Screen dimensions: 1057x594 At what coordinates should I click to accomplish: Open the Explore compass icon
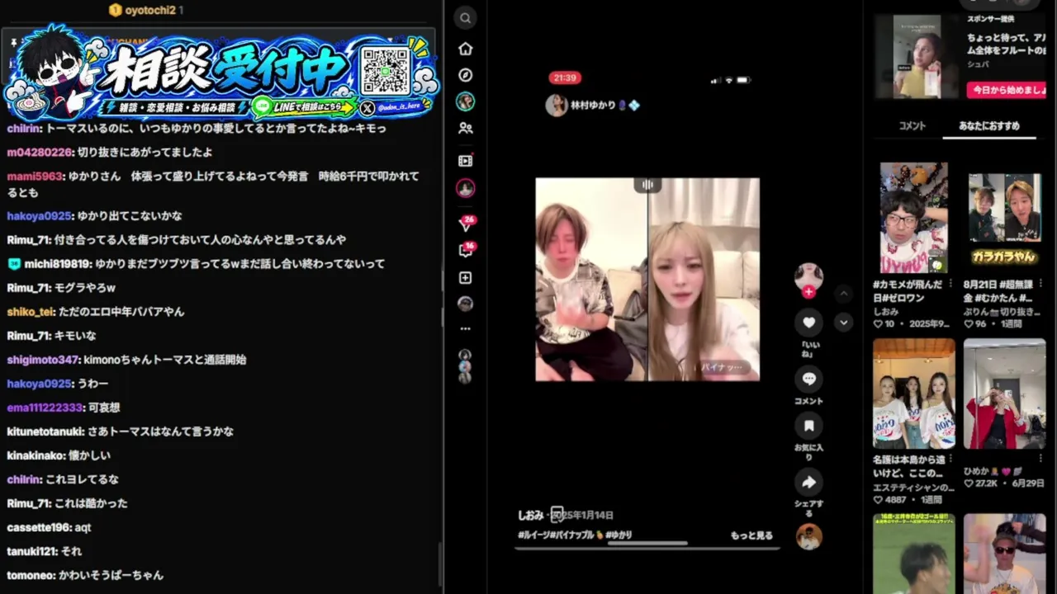click(466, 75)
